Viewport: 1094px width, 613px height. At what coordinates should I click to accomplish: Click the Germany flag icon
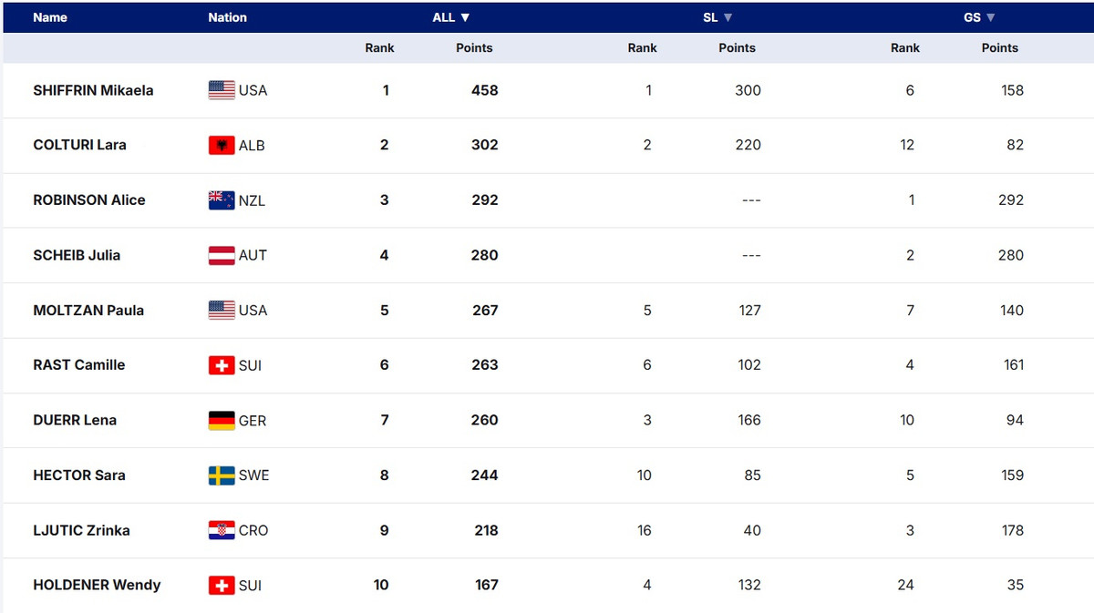tap(222, 421)
